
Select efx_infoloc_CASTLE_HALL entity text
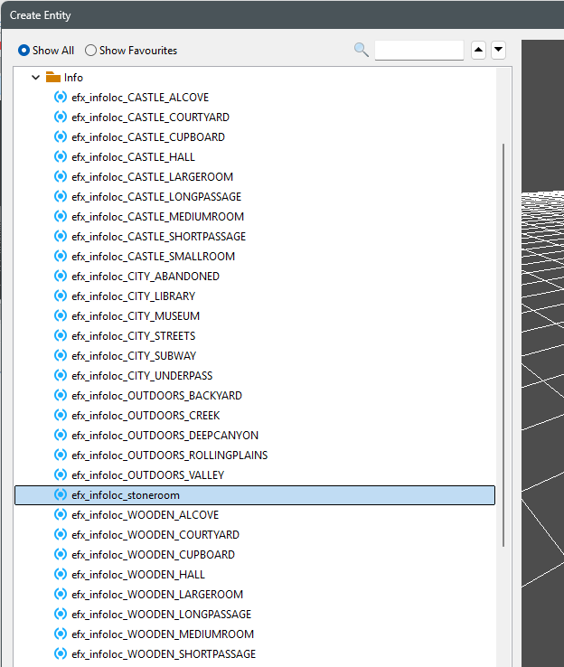[133, 157]
